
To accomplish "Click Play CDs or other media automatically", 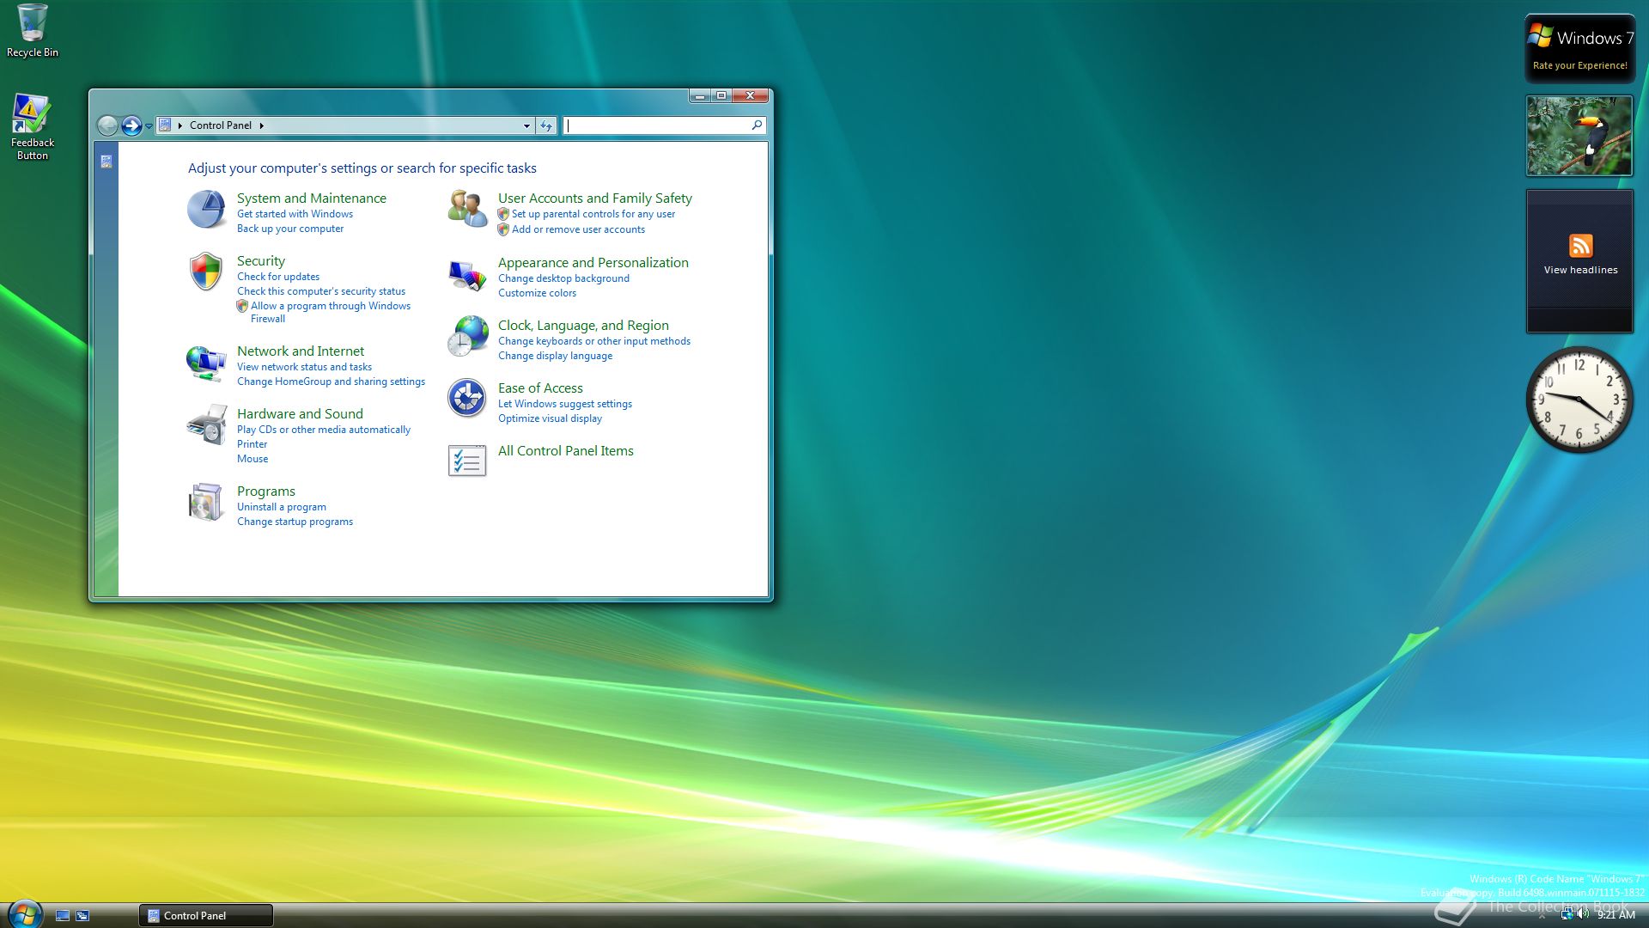I will (324, 430).
